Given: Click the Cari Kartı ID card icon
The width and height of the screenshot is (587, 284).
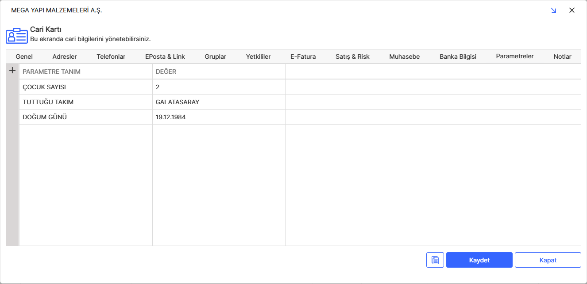Looking at the screenshot, I should coord(16,35).
